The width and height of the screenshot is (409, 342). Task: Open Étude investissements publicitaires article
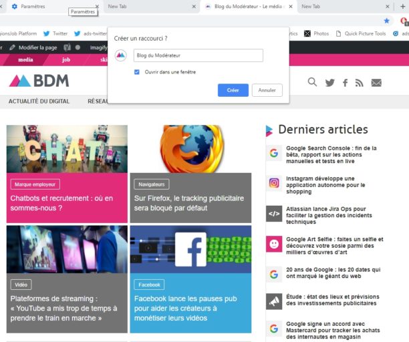[333, 300]
